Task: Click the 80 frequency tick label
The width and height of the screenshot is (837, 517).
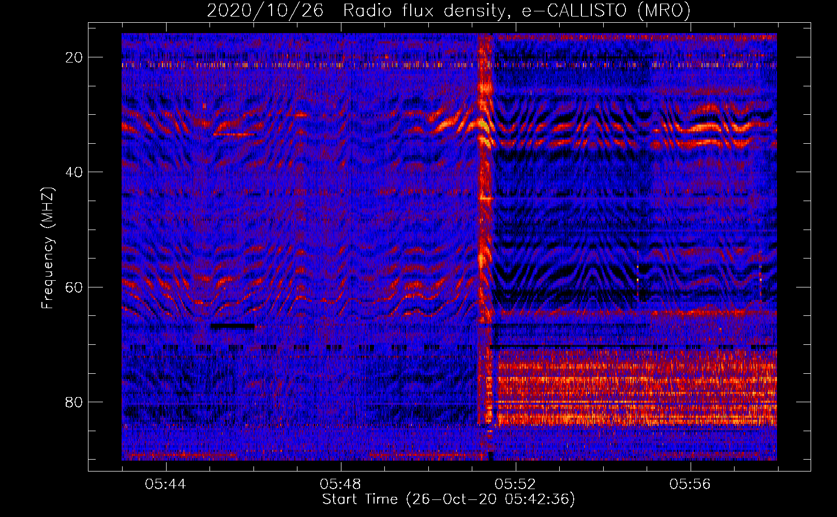Action: point(74,402)
